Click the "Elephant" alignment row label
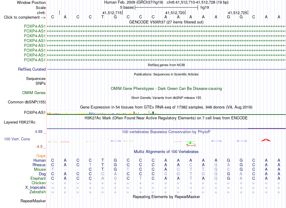This screenshot has height=208, width=286. click(x=38, y=178)
